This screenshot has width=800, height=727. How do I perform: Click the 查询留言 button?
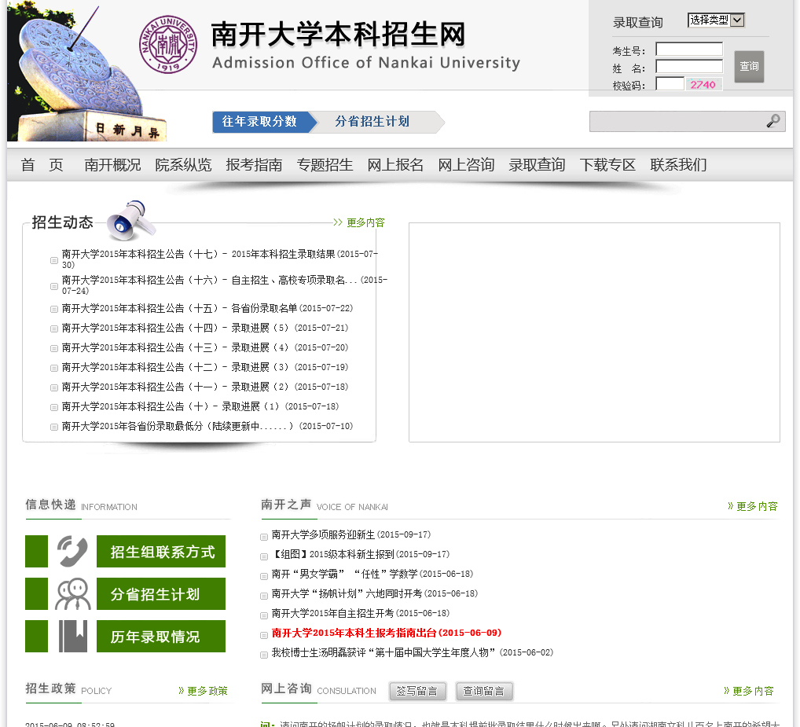(x=483, y=692)
